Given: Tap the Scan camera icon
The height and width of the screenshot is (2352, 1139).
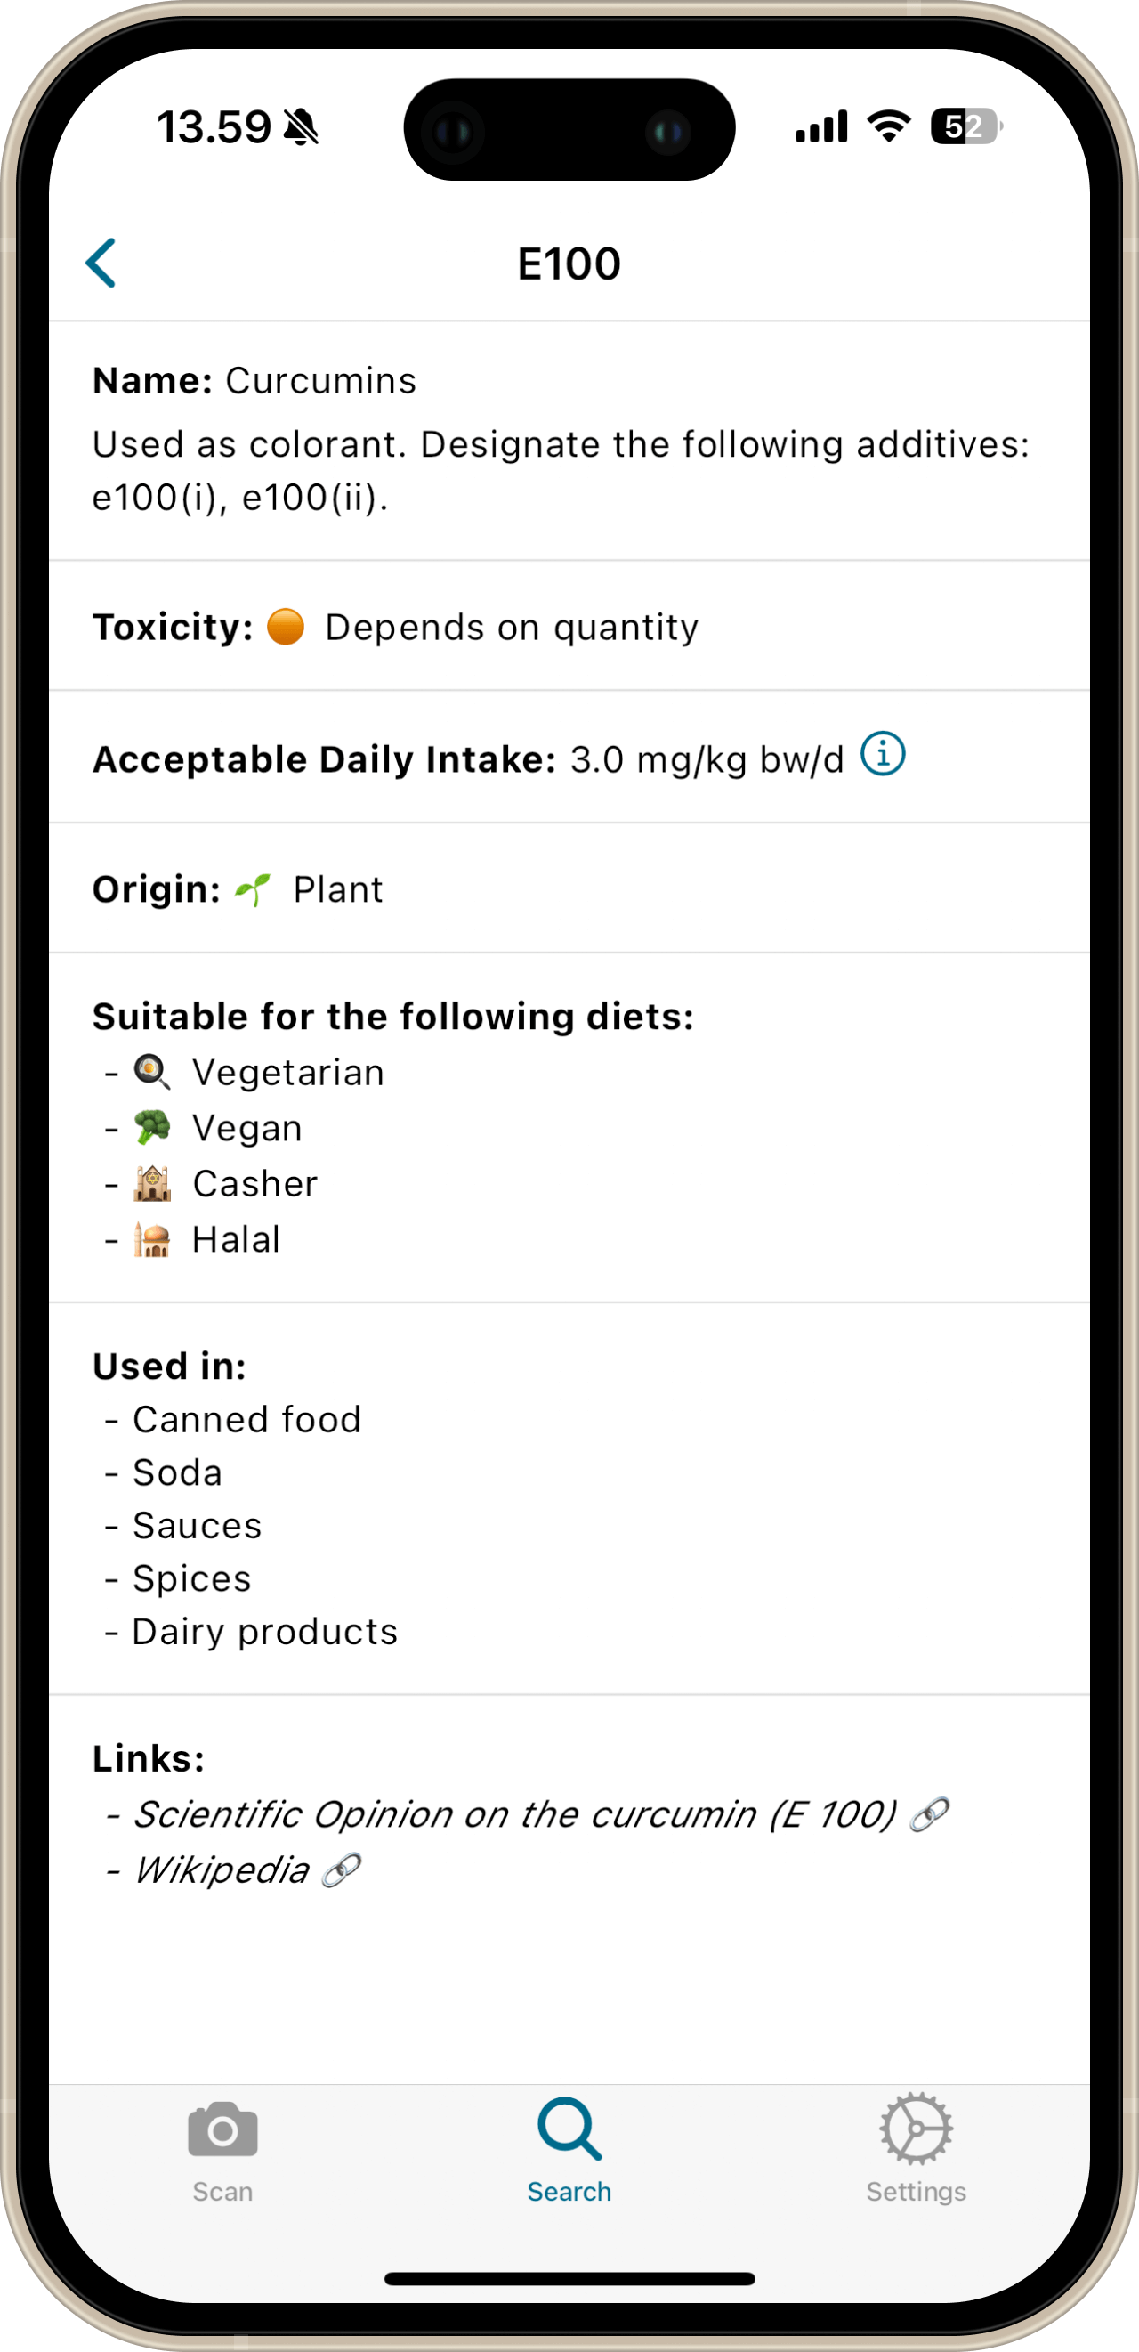Looking at the screenshot, I should pos(222,2129).
